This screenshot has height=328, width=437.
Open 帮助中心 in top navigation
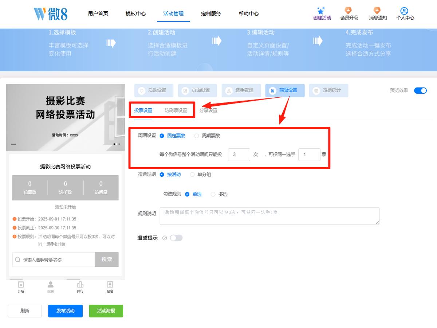[249, 13]
